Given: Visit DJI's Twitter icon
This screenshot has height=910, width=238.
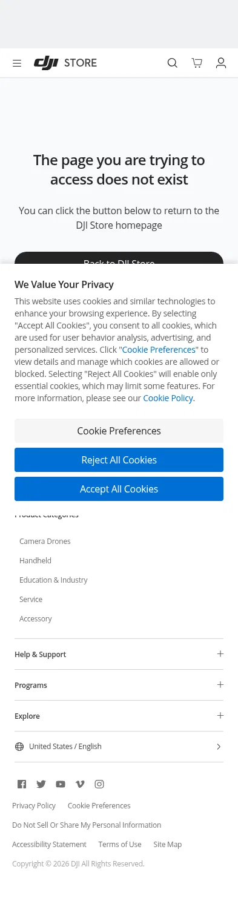Looking at the screenshot, I should pyautogui.click(x=41, y=784).
